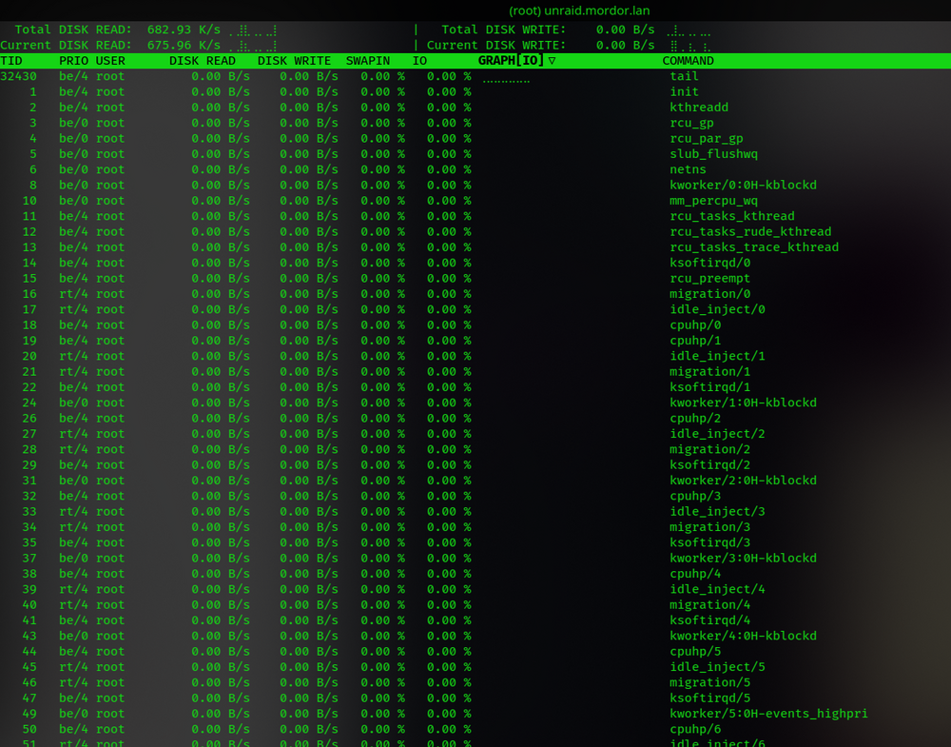Select the 'migration/2' process
Image resolution: width=951 pixels, height=747 pixels.
[710, 450]
